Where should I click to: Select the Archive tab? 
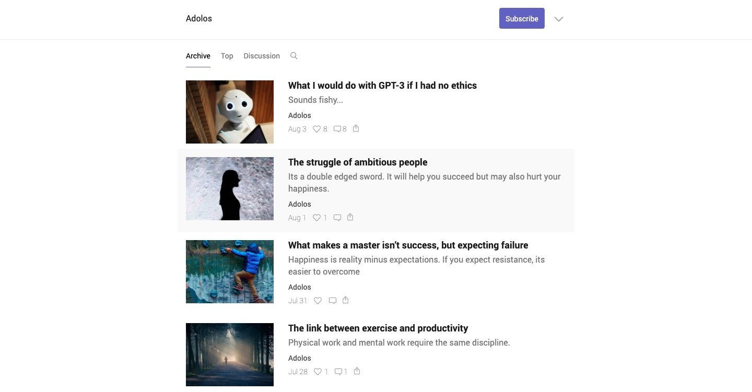[198, 56]
